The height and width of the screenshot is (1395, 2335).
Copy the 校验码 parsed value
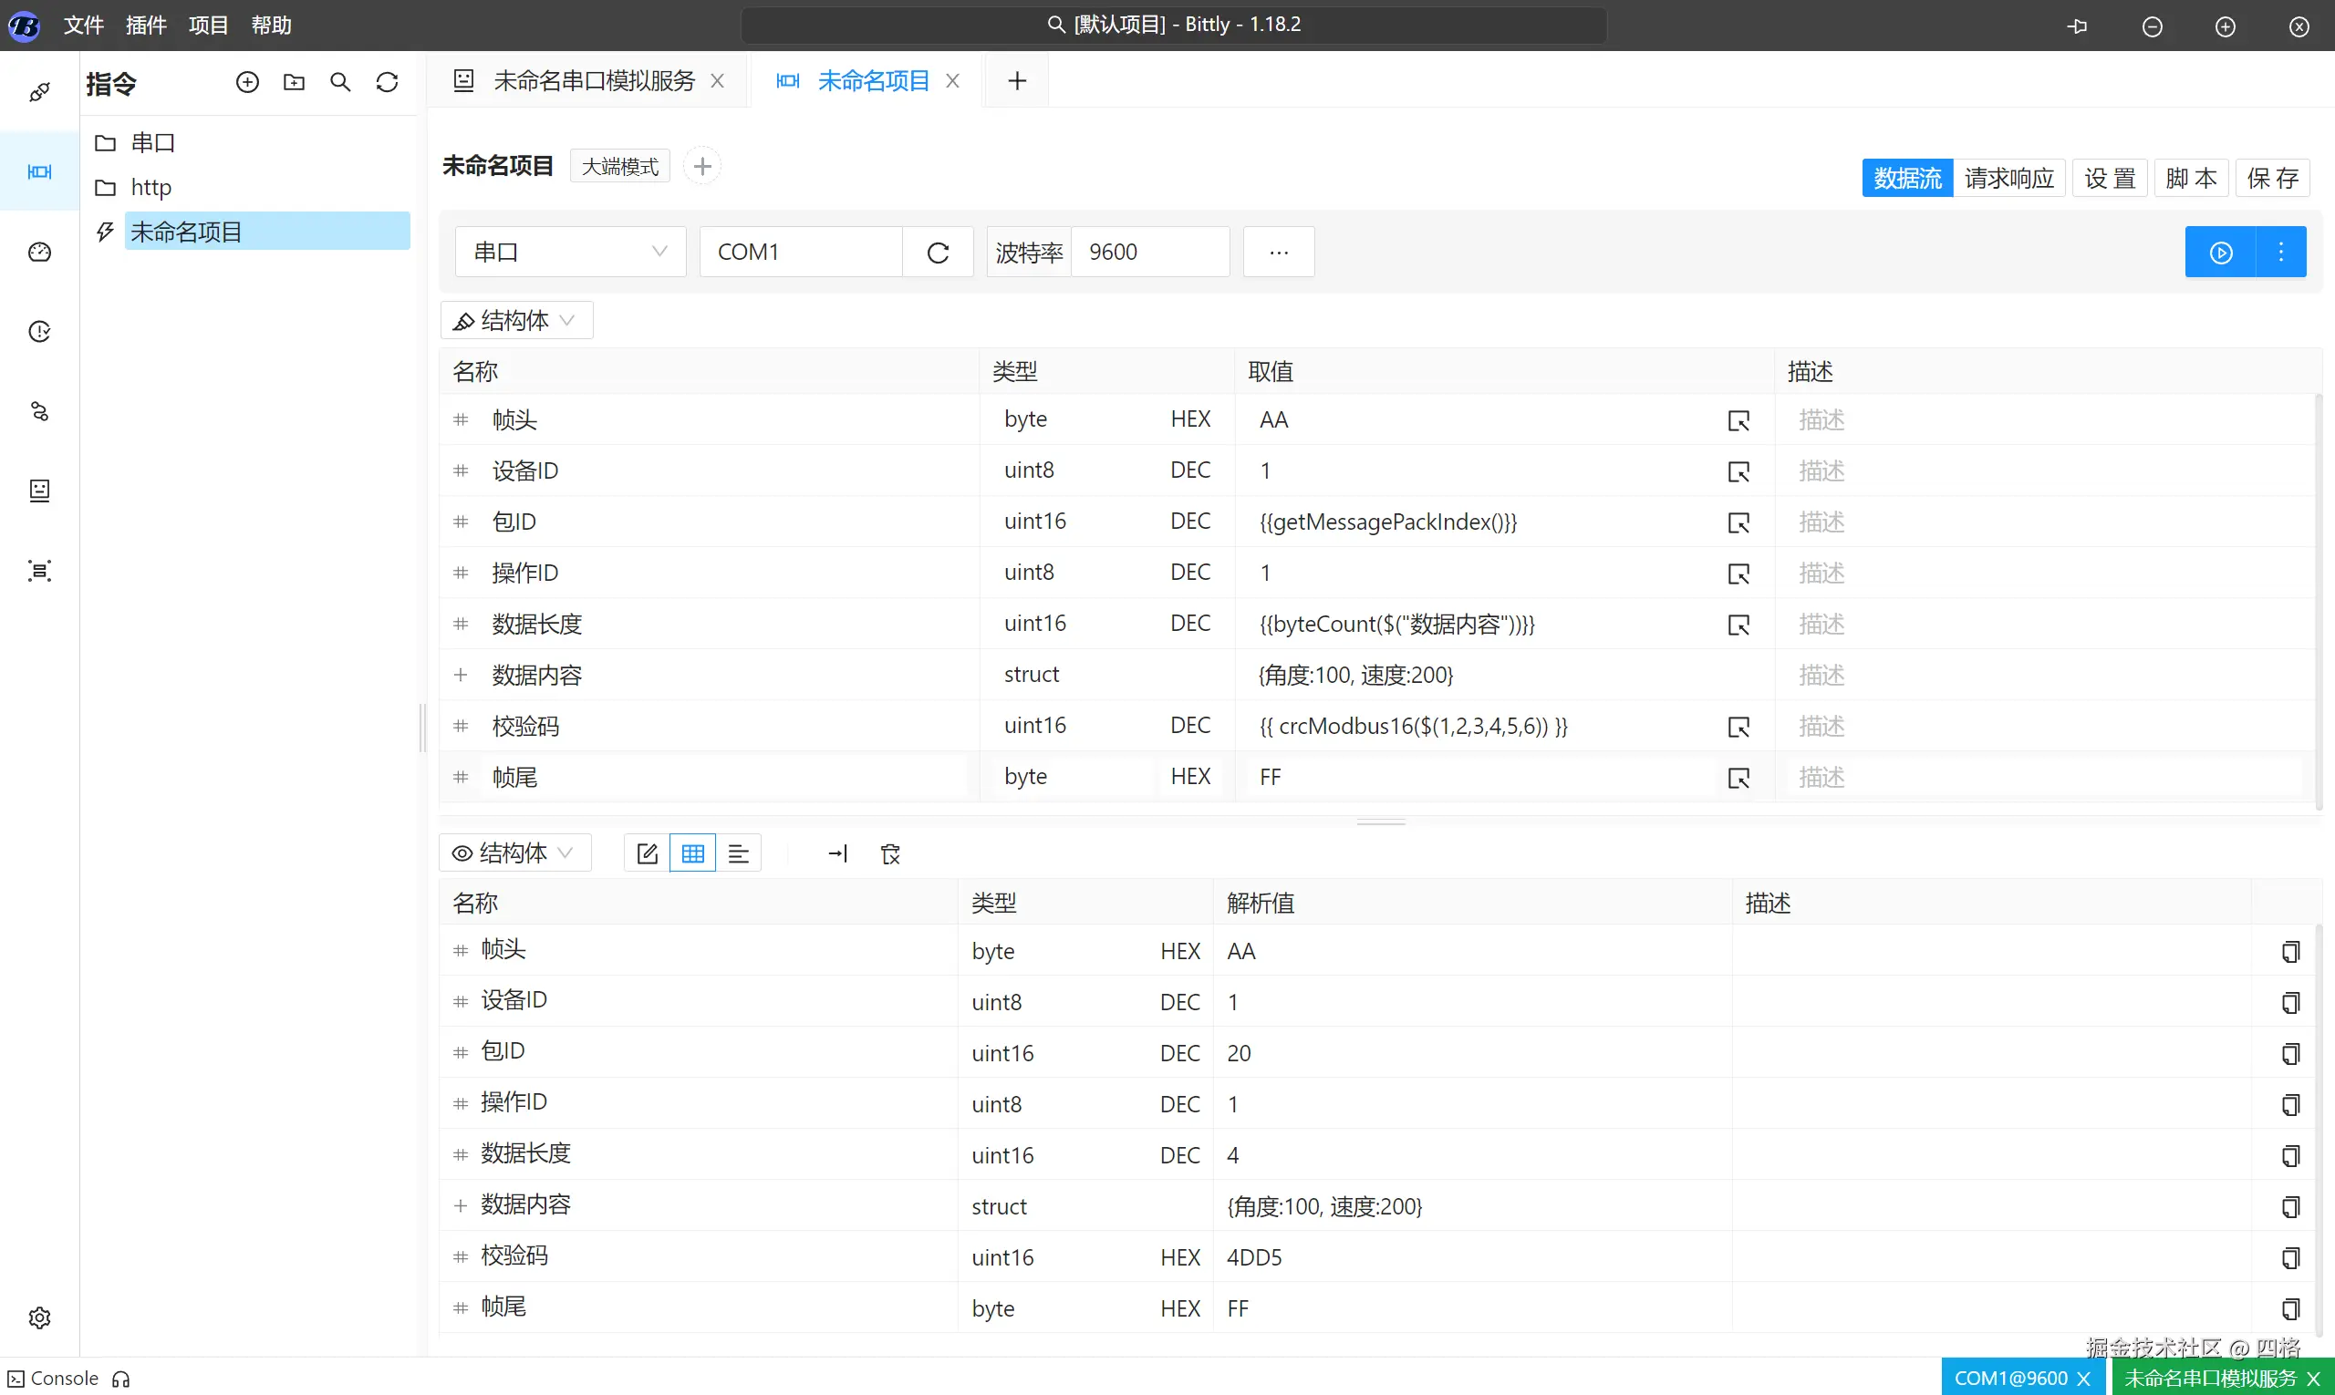[2290, 1257]
